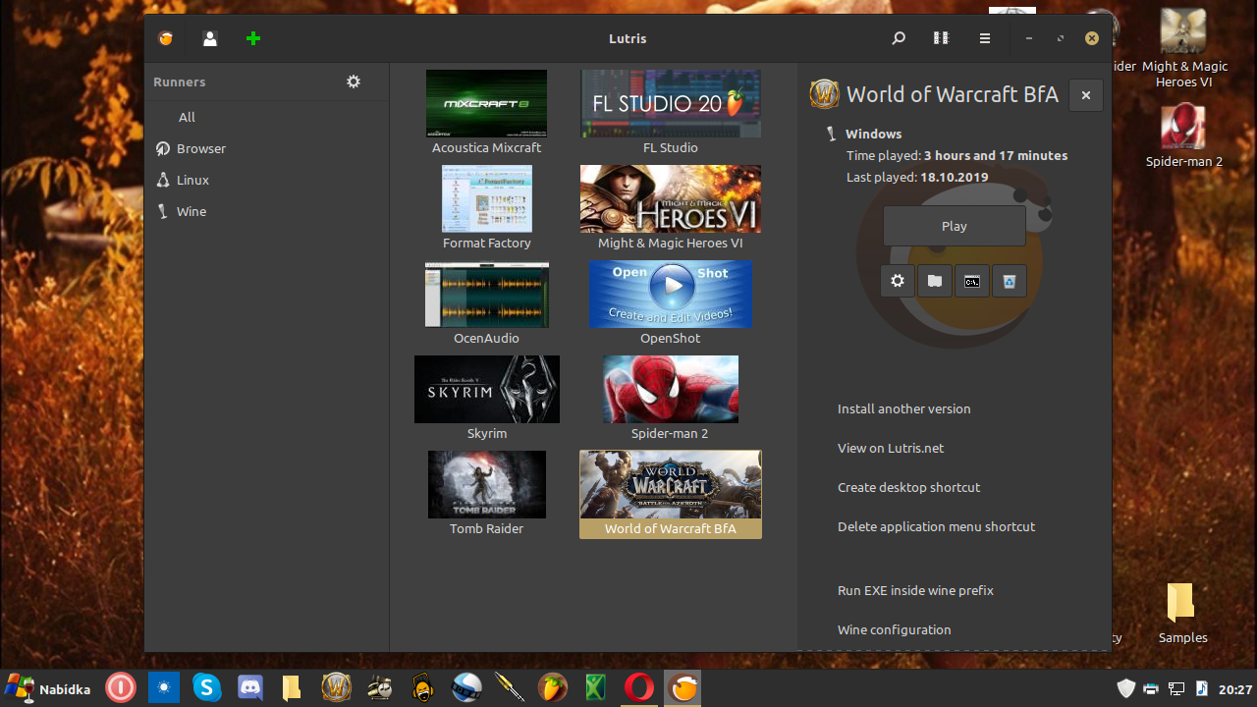Select Tomb Raider tile
The width and height of the screenshot is (1257, 707).
[x=487, y=493]
